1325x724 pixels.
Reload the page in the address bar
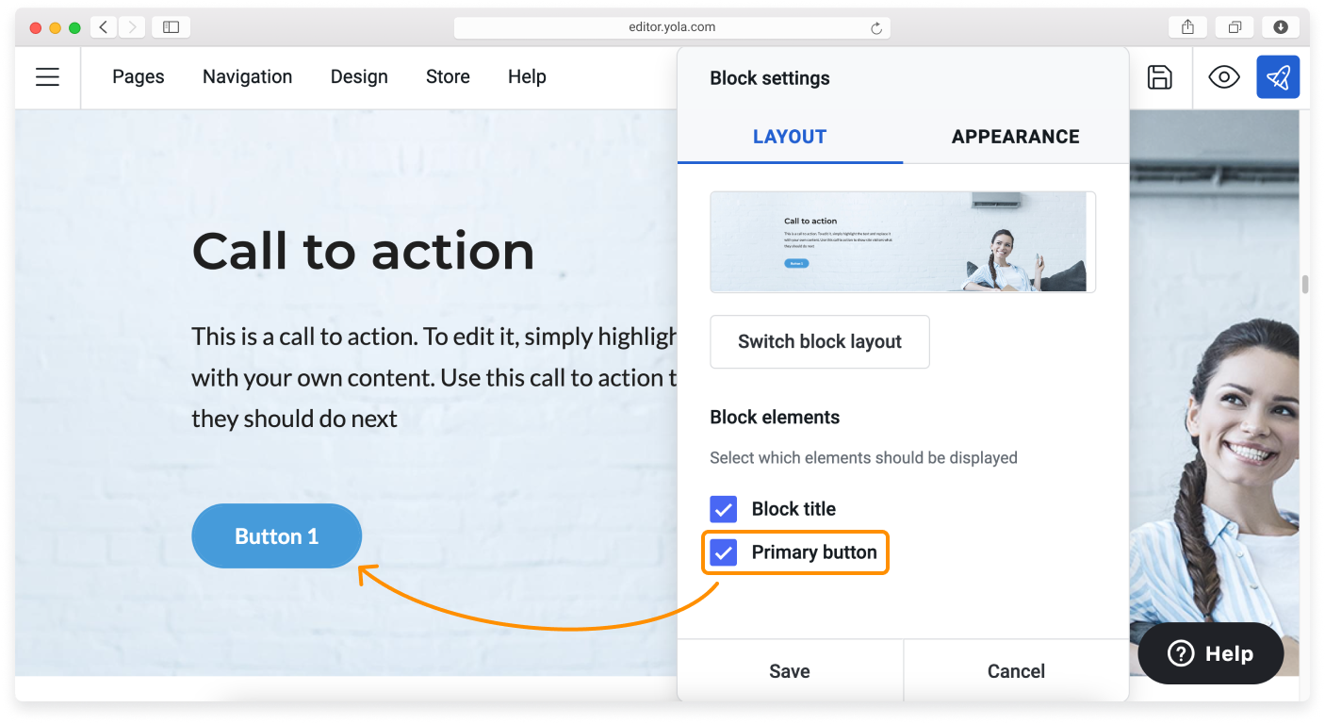tap(875, 28)
